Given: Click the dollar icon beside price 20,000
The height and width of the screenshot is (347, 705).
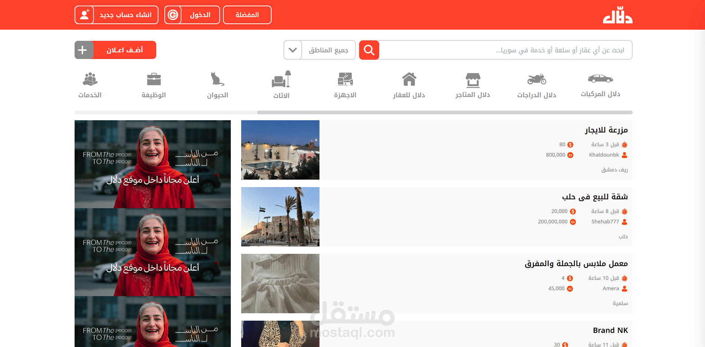Looking at the screenshot, I should [573, 212].
